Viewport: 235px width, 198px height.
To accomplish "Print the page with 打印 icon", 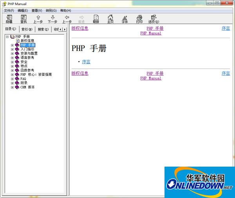I will pos(139,19).
